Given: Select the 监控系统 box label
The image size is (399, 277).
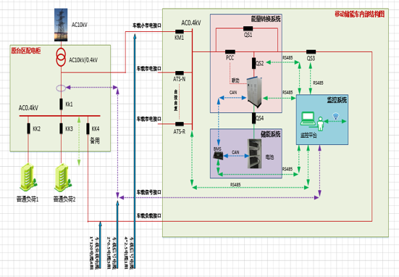Looking at the screenshot, I should pyautogui.click(x=337, y=100).
